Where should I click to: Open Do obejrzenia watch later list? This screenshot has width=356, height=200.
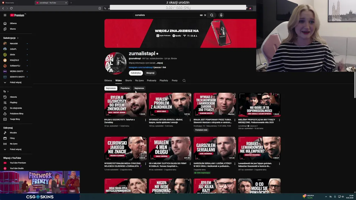click(x=16, y=108)
